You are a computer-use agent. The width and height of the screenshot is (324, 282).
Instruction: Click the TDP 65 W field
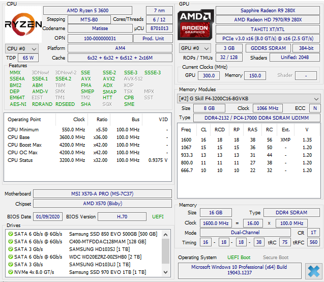tap(28, 58)
